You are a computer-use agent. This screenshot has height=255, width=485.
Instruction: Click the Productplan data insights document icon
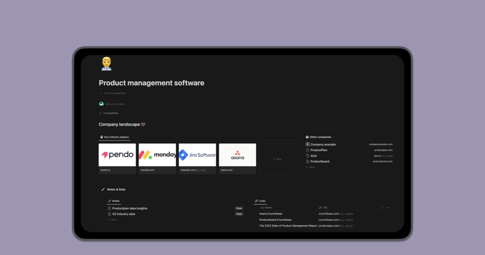click(109, 208)
